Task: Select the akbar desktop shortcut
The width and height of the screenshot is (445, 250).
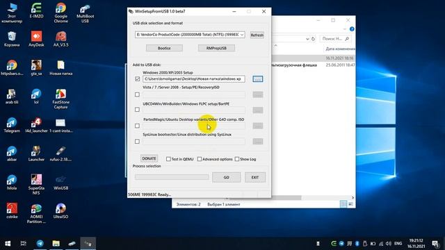Action: pos(12,154)
